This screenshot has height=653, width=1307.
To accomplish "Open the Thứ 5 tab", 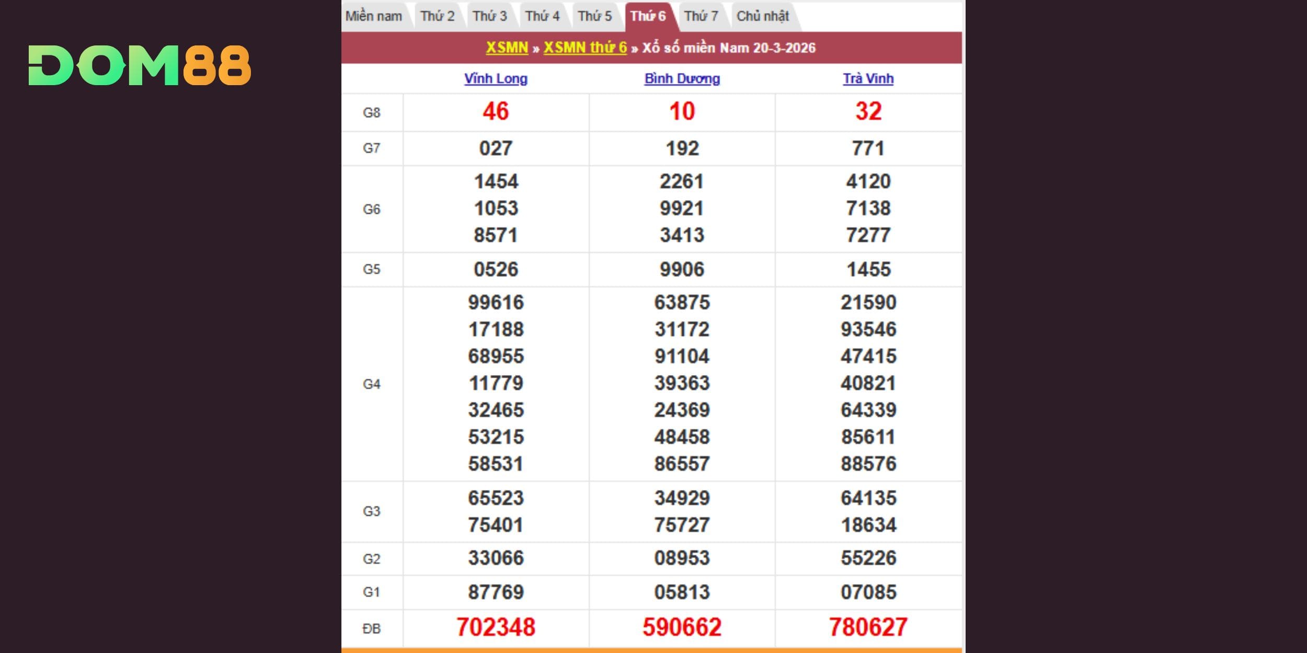I will tap(594, 16).
